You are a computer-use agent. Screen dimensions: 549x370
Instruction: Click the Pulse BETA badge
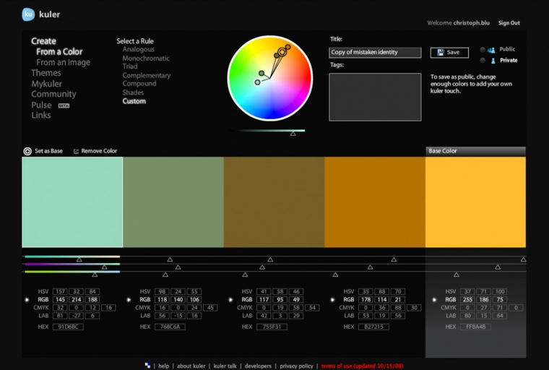[64, 106]
